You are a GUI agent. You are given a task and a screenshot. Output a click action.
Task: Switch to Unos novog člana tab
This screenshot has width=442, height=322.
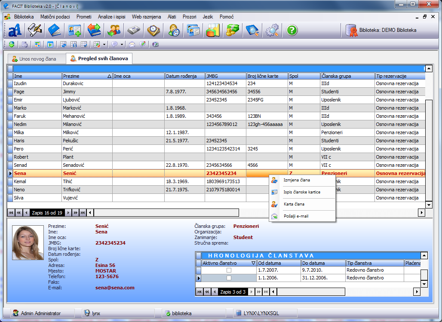pyautogui.click(x=37, y=58)
